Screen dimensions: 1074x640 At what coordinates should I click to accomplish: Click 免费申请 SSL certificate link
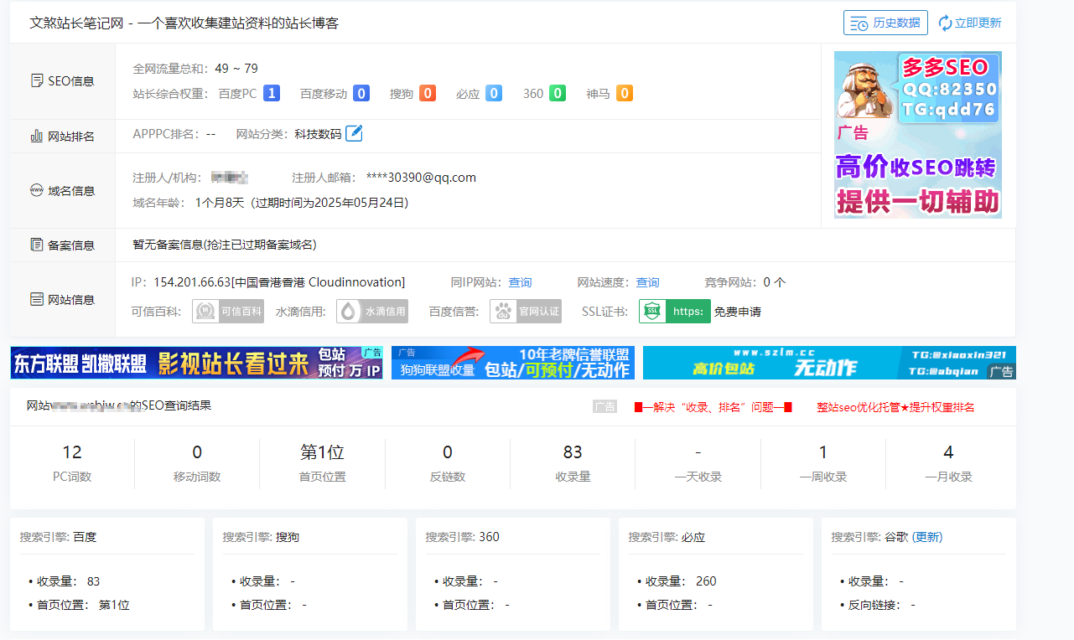[738, 312]
